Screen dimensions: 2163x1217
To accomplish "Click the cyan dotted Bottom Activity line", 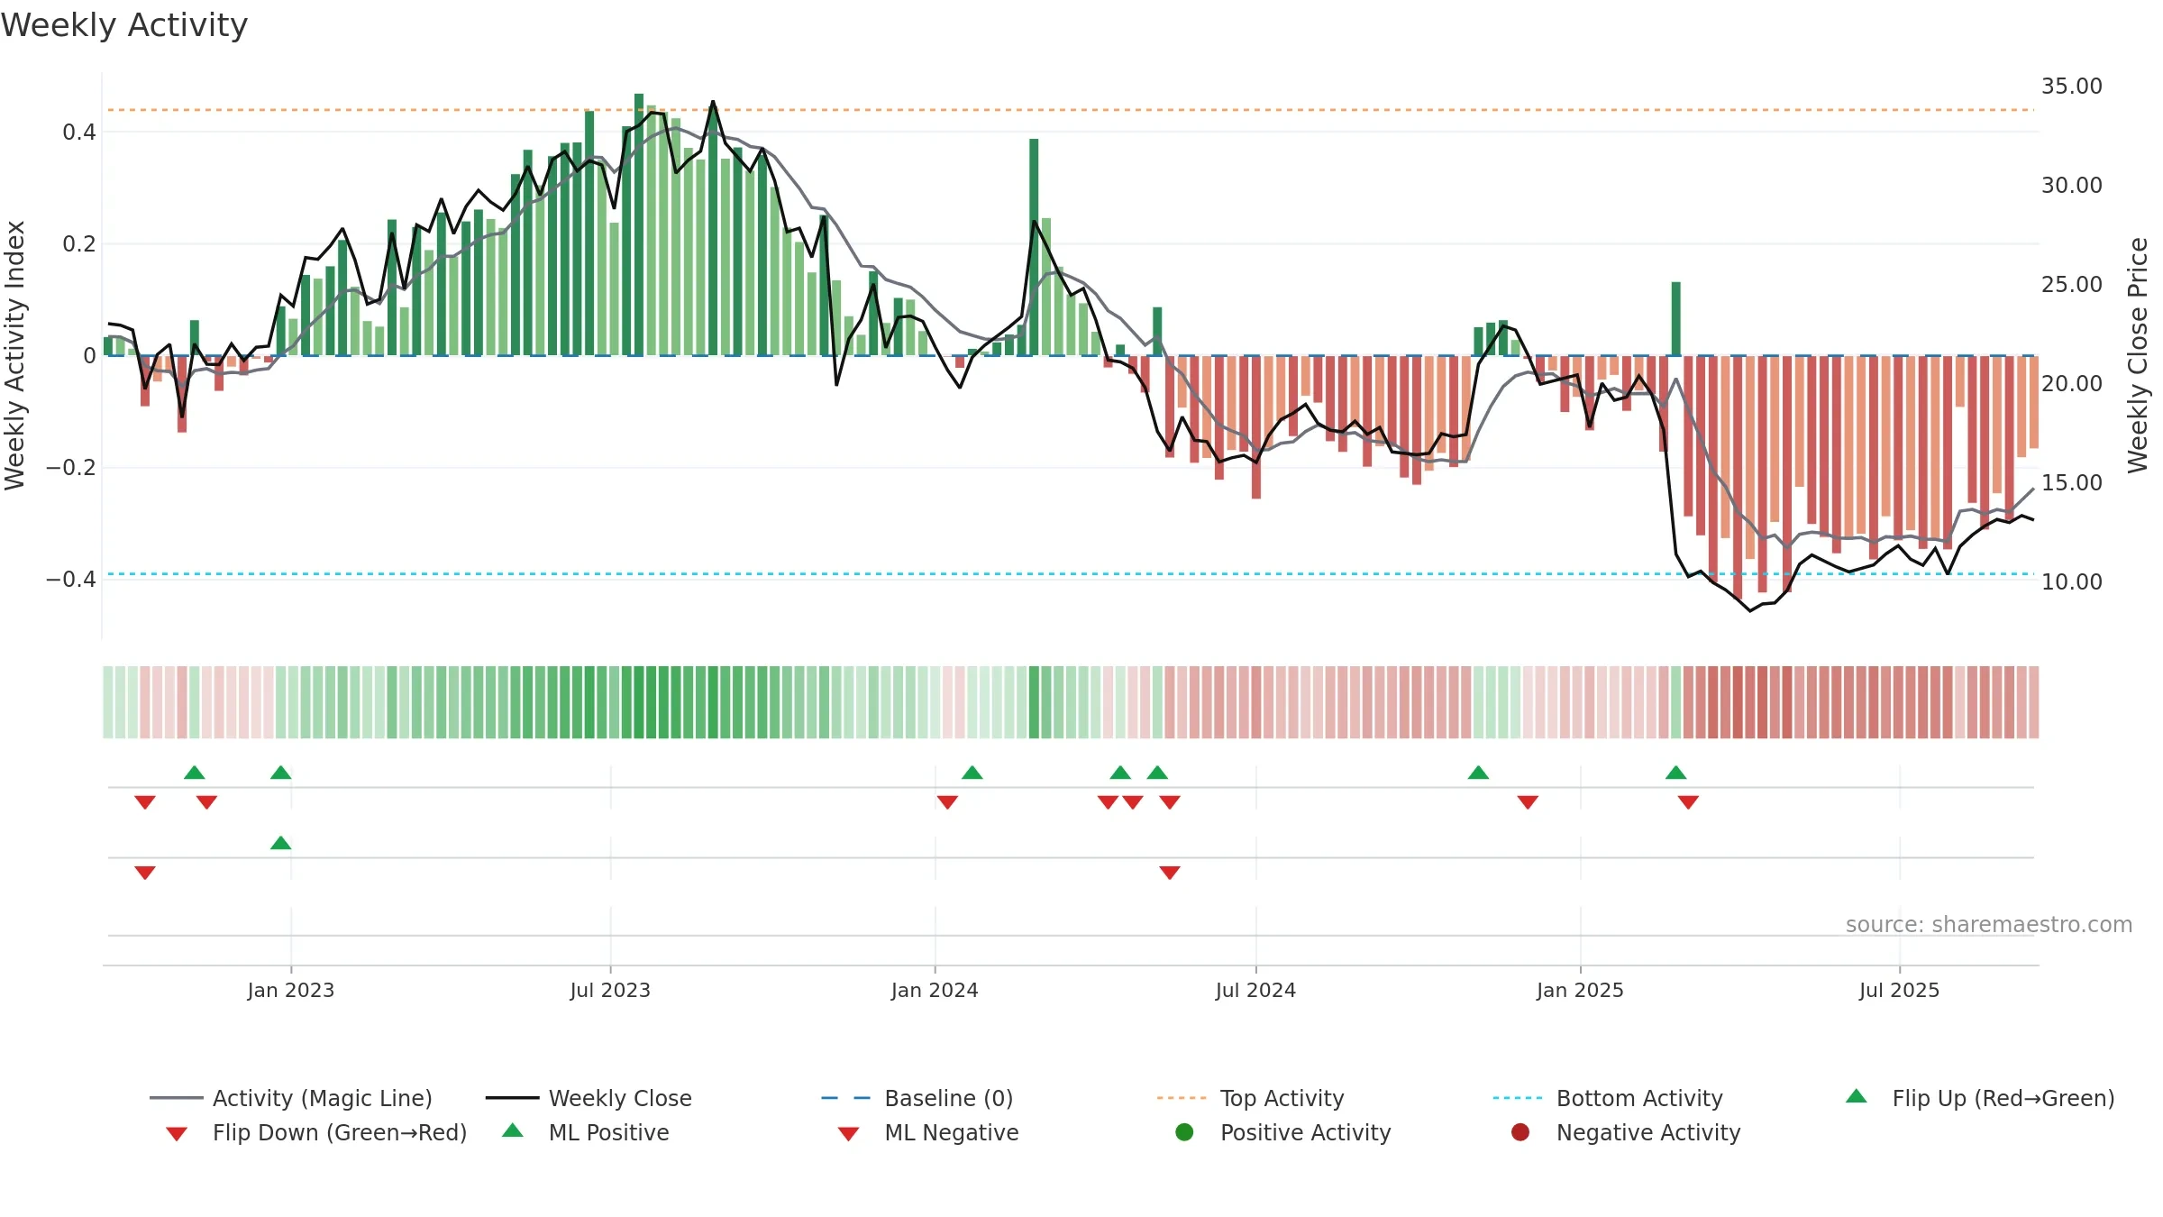I will (x=1071, y=573).
